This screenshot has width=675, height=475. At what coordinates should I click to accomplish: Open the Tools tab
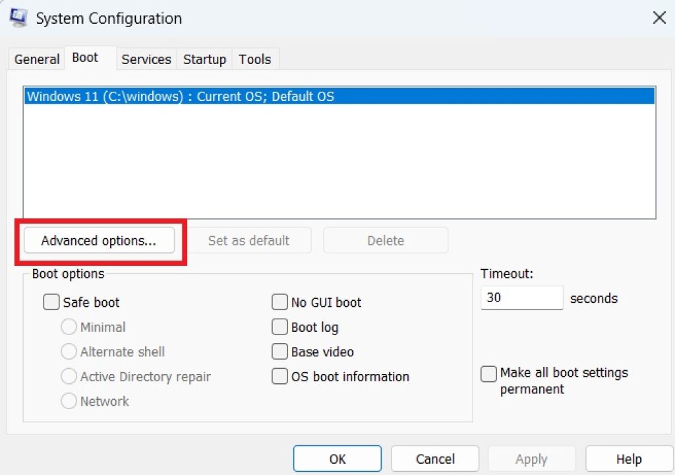[255, 59]
